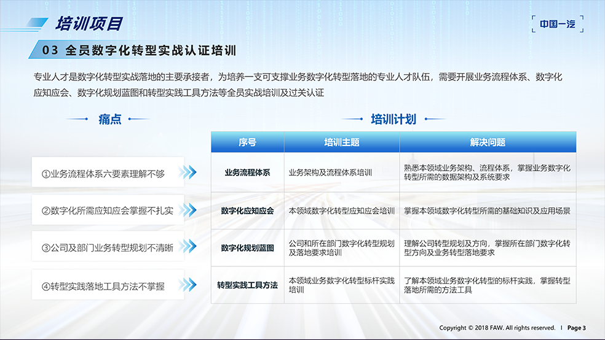Click the cell 本领域业务数字化转型标杆实践培训
The width and height of the screenshot is (605, 340).
(x=341, y=285)
